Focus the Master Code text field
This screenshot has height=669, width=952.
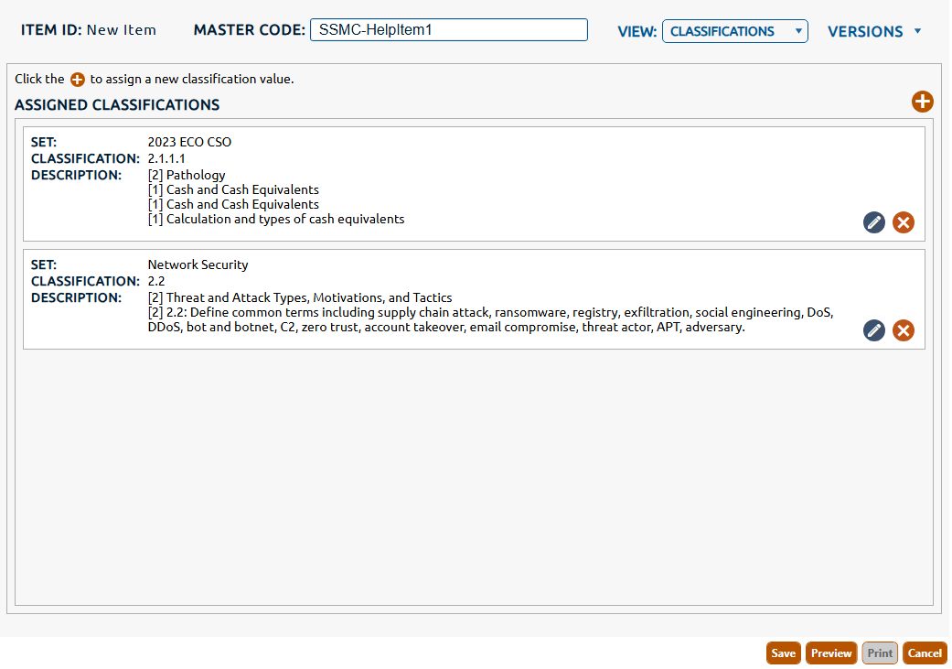coord(448,30)
